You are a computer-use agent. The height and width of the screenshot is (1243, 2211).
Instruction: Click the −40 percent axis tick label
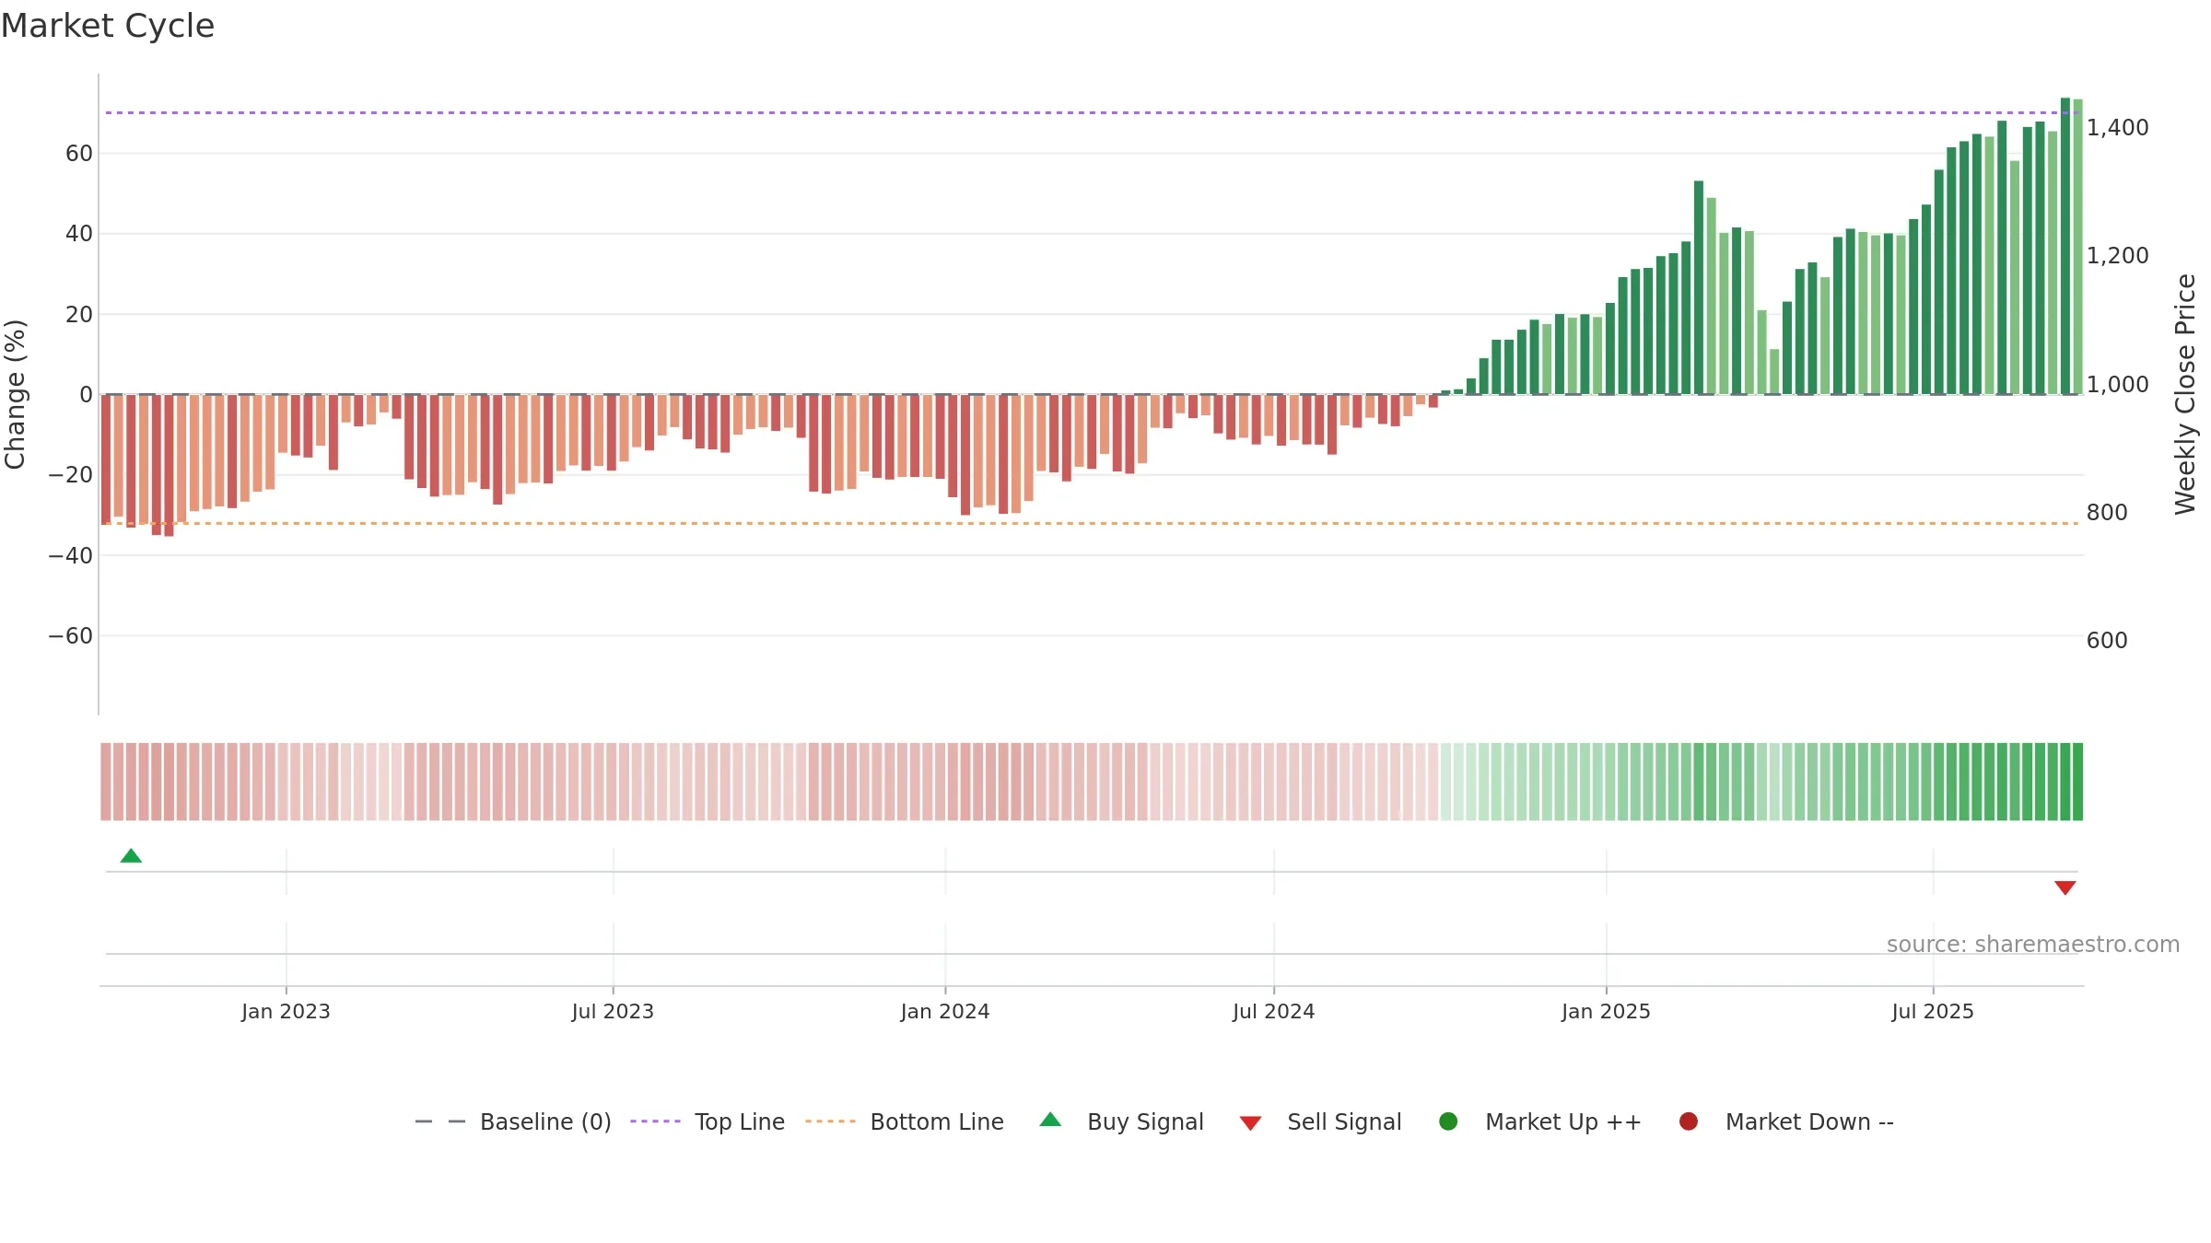click(x=71, y=556)
